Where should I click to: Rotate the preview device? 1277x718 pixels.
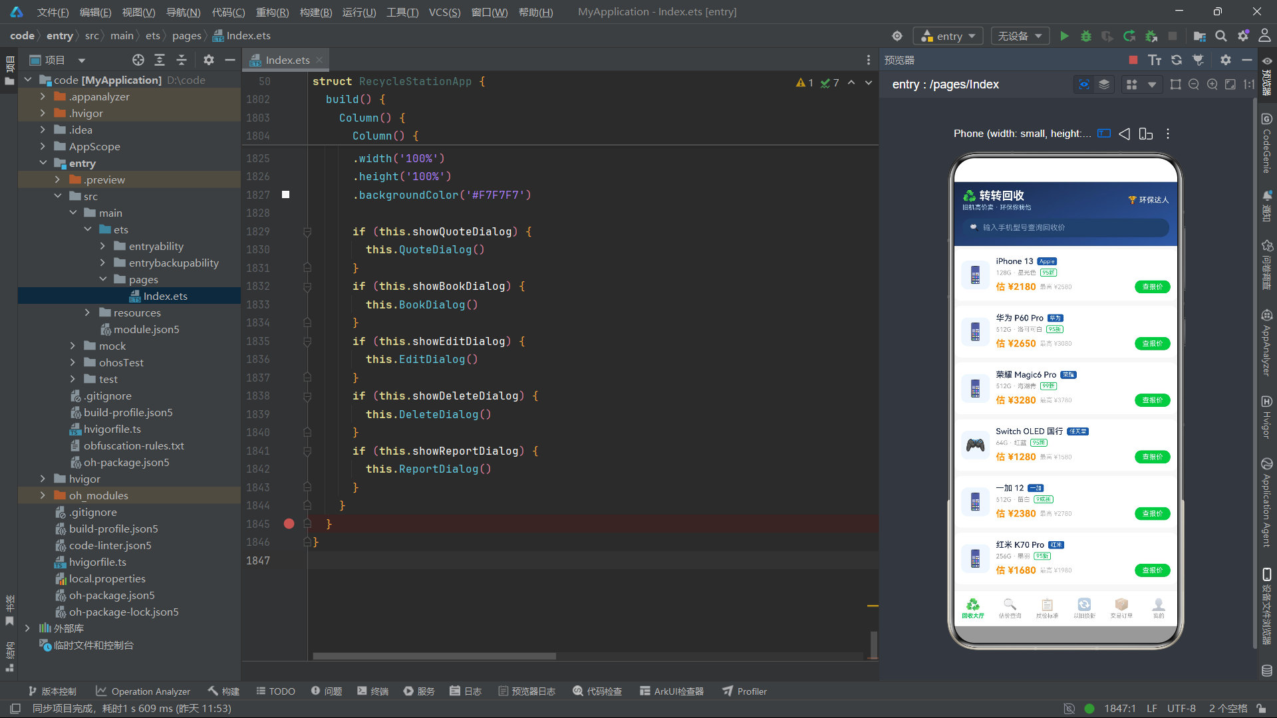[1146, 134]
